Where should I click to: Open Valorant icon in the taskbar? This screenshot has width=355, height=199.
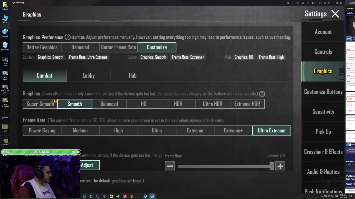point(138,196)
